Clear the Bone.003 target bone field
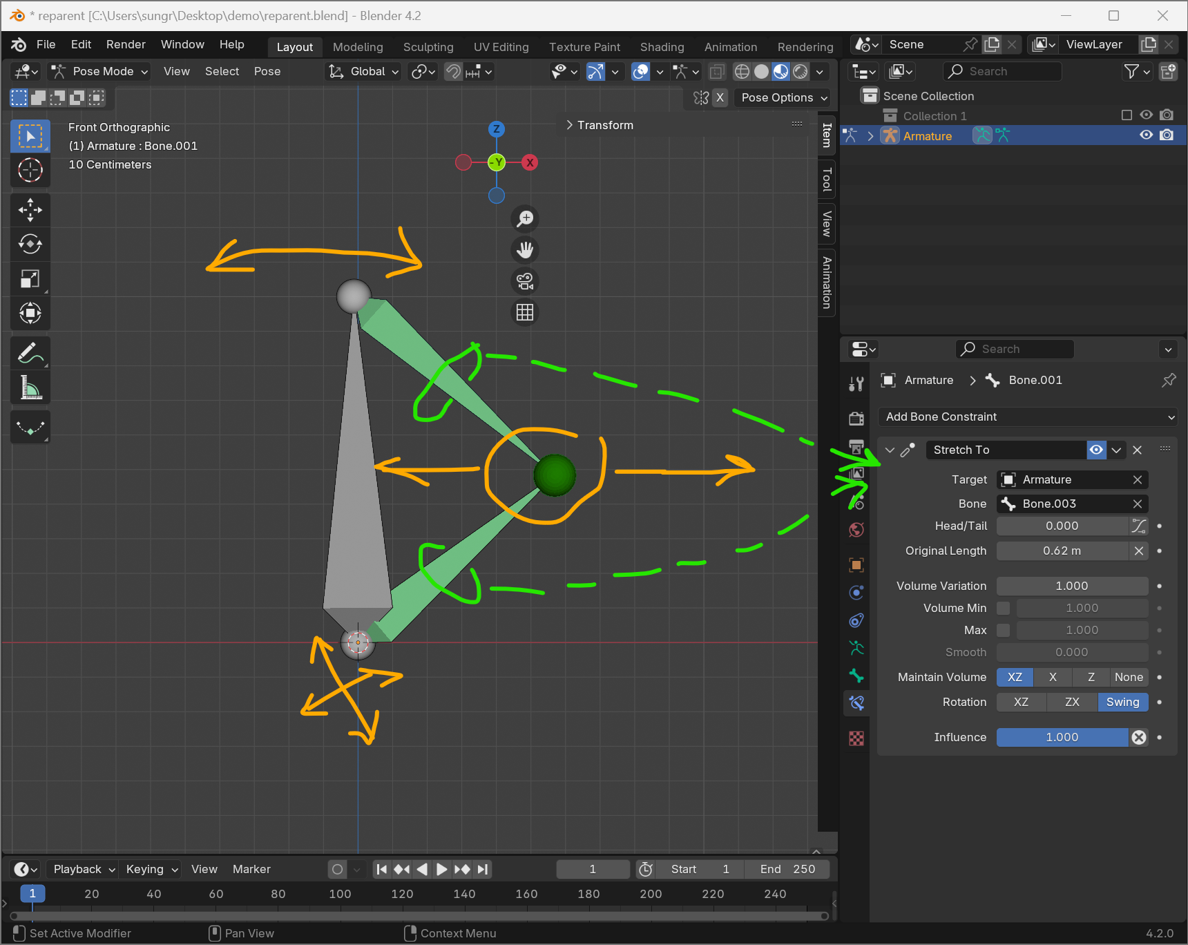1188x945 pixels. pos(1137,504)
